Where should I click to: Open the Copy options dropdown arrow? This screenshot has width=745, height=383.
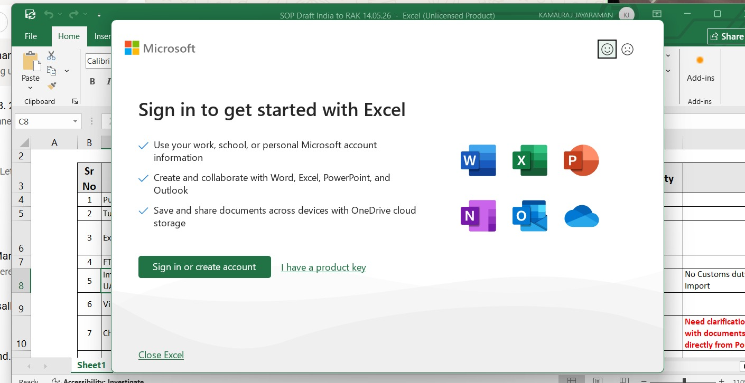pyautogui.click(x=67, y=71)
